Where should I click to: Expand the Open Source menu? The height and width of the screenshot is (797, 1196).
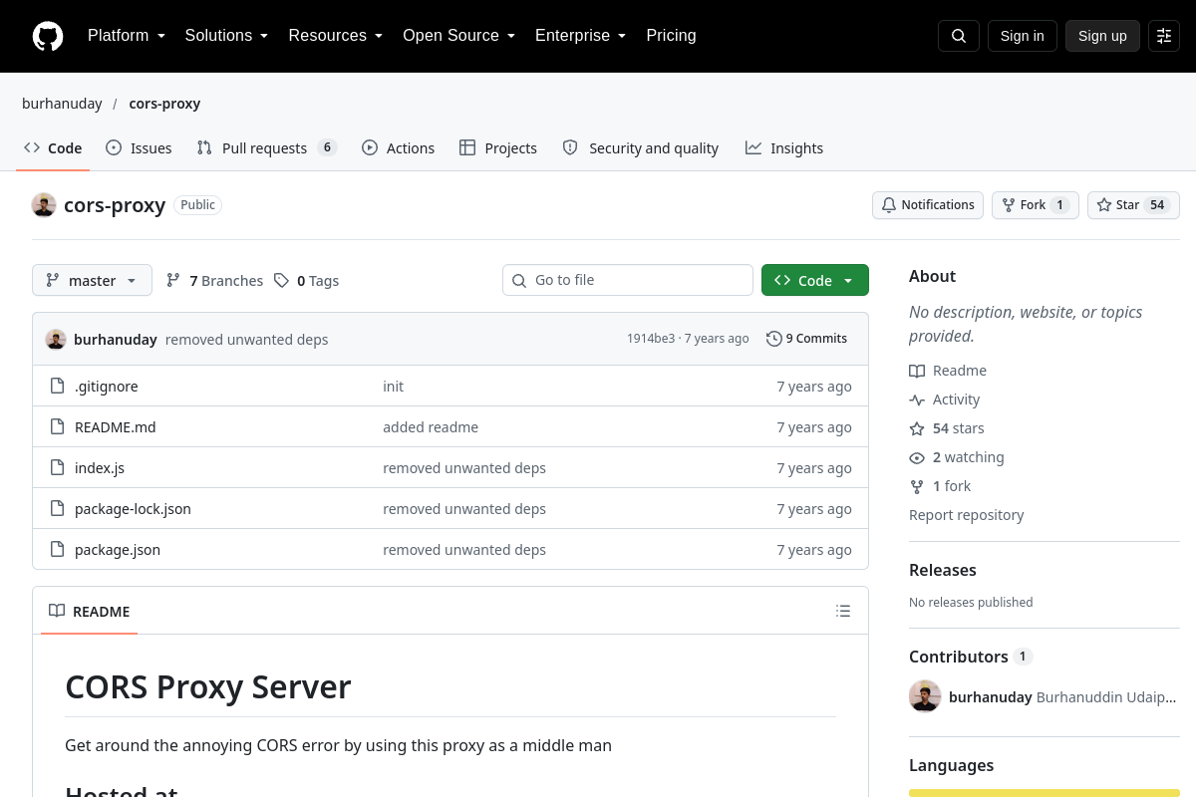(458, 36)
